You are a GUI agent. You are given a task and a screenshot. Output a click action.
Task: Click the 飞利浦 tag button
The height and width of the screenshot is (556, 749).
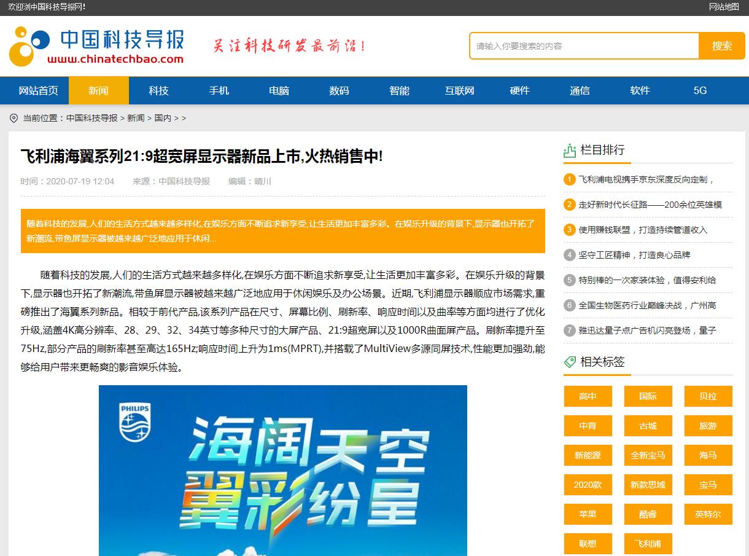[x=648, y=544]
